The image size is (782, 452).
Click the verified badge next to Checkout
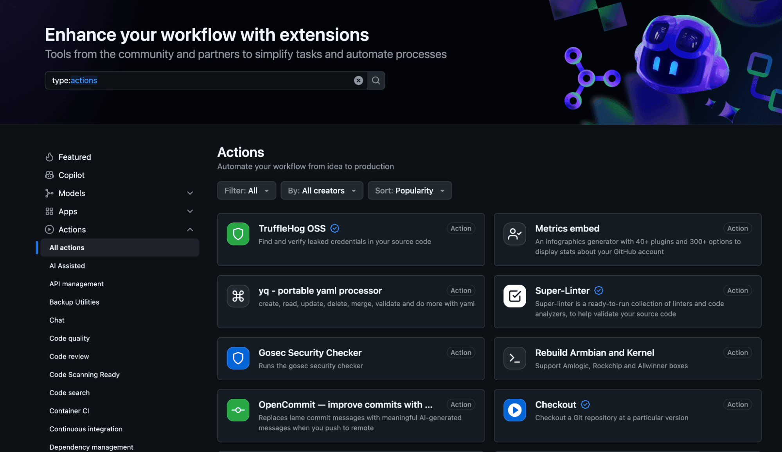(585, 405)
